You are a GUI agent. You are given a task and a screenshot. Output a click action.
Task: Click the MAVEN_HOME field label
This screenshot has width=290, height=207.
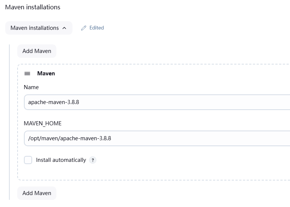click(x=43, y=123)
